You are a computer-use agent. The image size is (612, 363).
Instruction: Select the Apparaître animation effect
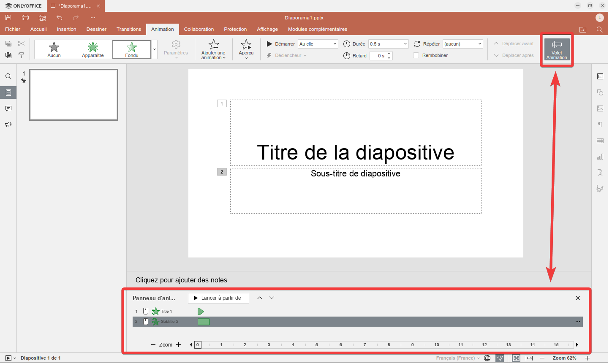point(93,49)
